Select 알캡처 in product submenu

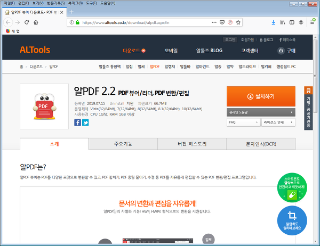coord(170,67)
